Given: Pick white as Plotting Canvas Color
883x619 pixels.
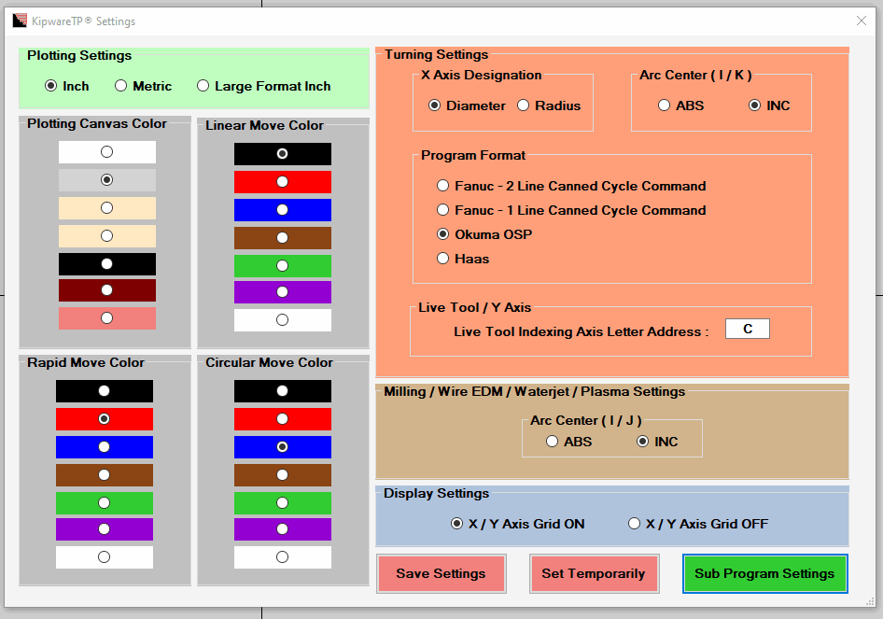Looking at the screenshot, I should (107, 152).
